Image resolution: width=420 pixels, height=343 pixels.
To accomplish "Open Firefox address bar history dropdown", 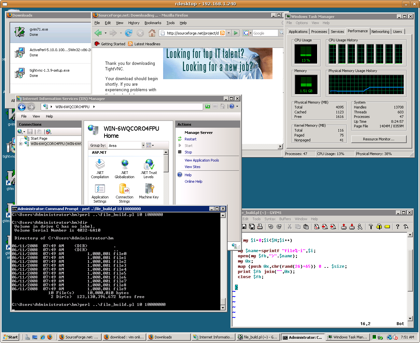I will click(229, 33).
